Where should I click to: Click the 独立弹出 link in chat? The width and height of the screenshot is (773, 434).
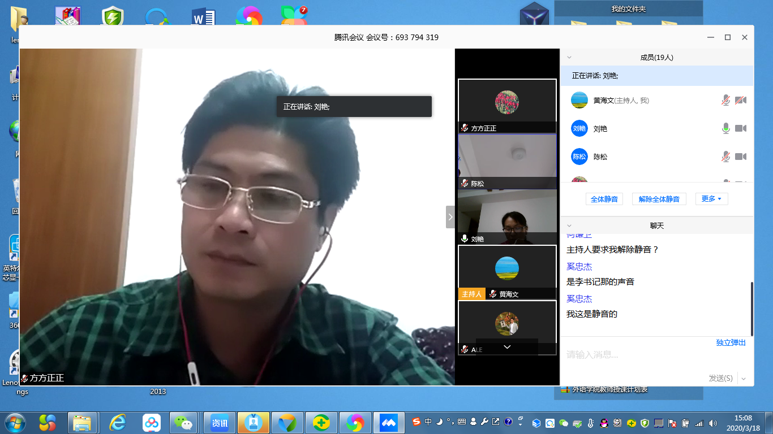pyautogui.click(x=731, y=342)
